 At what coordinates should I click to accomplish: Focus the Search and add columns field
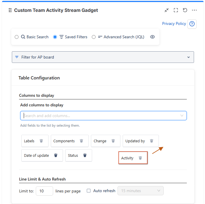click(103, 116)
